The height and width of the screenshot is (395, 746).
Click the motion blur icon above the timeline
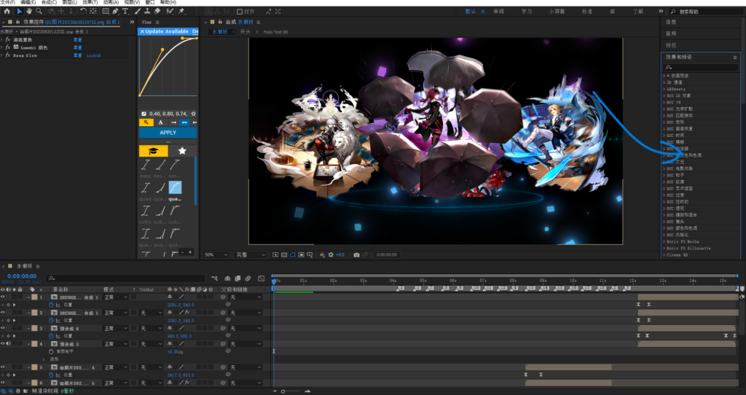tap(248, 278)
